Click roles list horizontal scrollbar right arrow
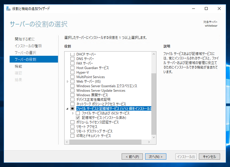The image size is (230, 167). coord(149,142)
